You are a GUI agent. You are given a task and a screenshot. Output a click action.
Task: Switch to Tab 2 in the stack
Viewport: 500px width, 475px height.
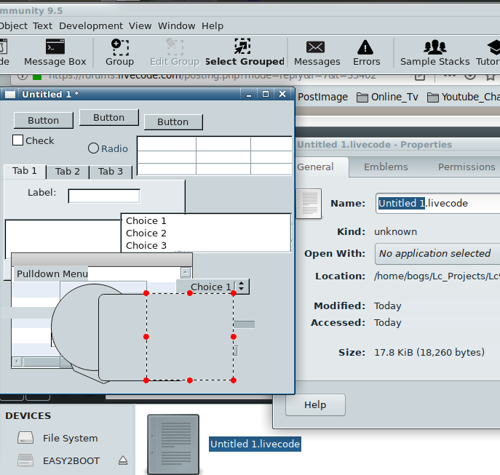click(x=68, y=172)
